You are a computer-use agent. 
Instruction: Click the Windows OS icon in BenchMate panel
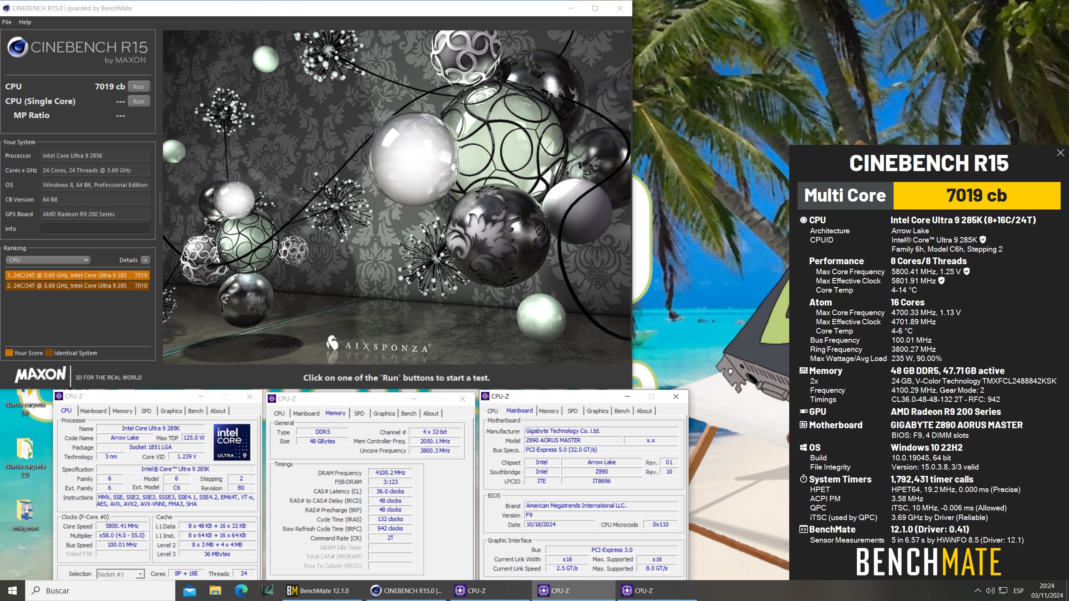(803, 447)
